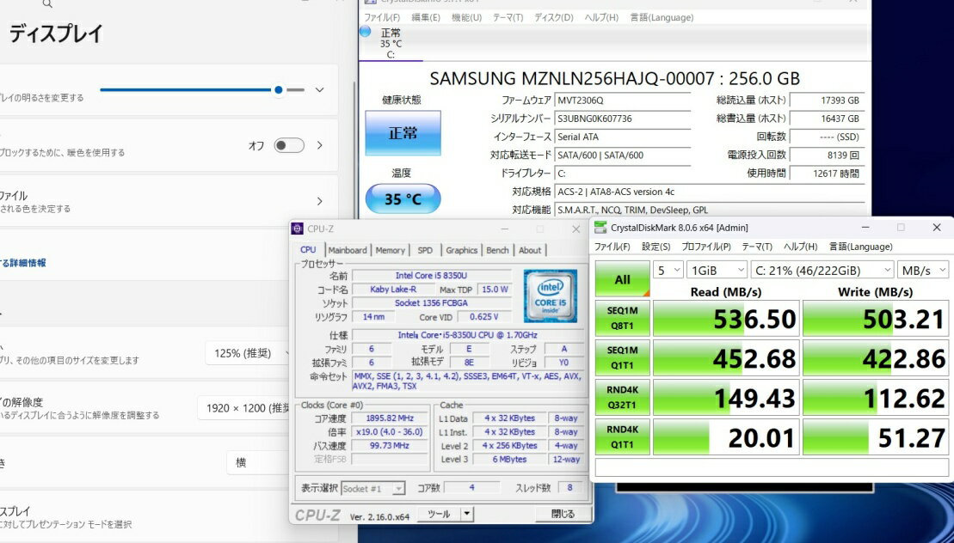
Task: Click the 35 °C temperature indicator
Action: pos(403,199)
